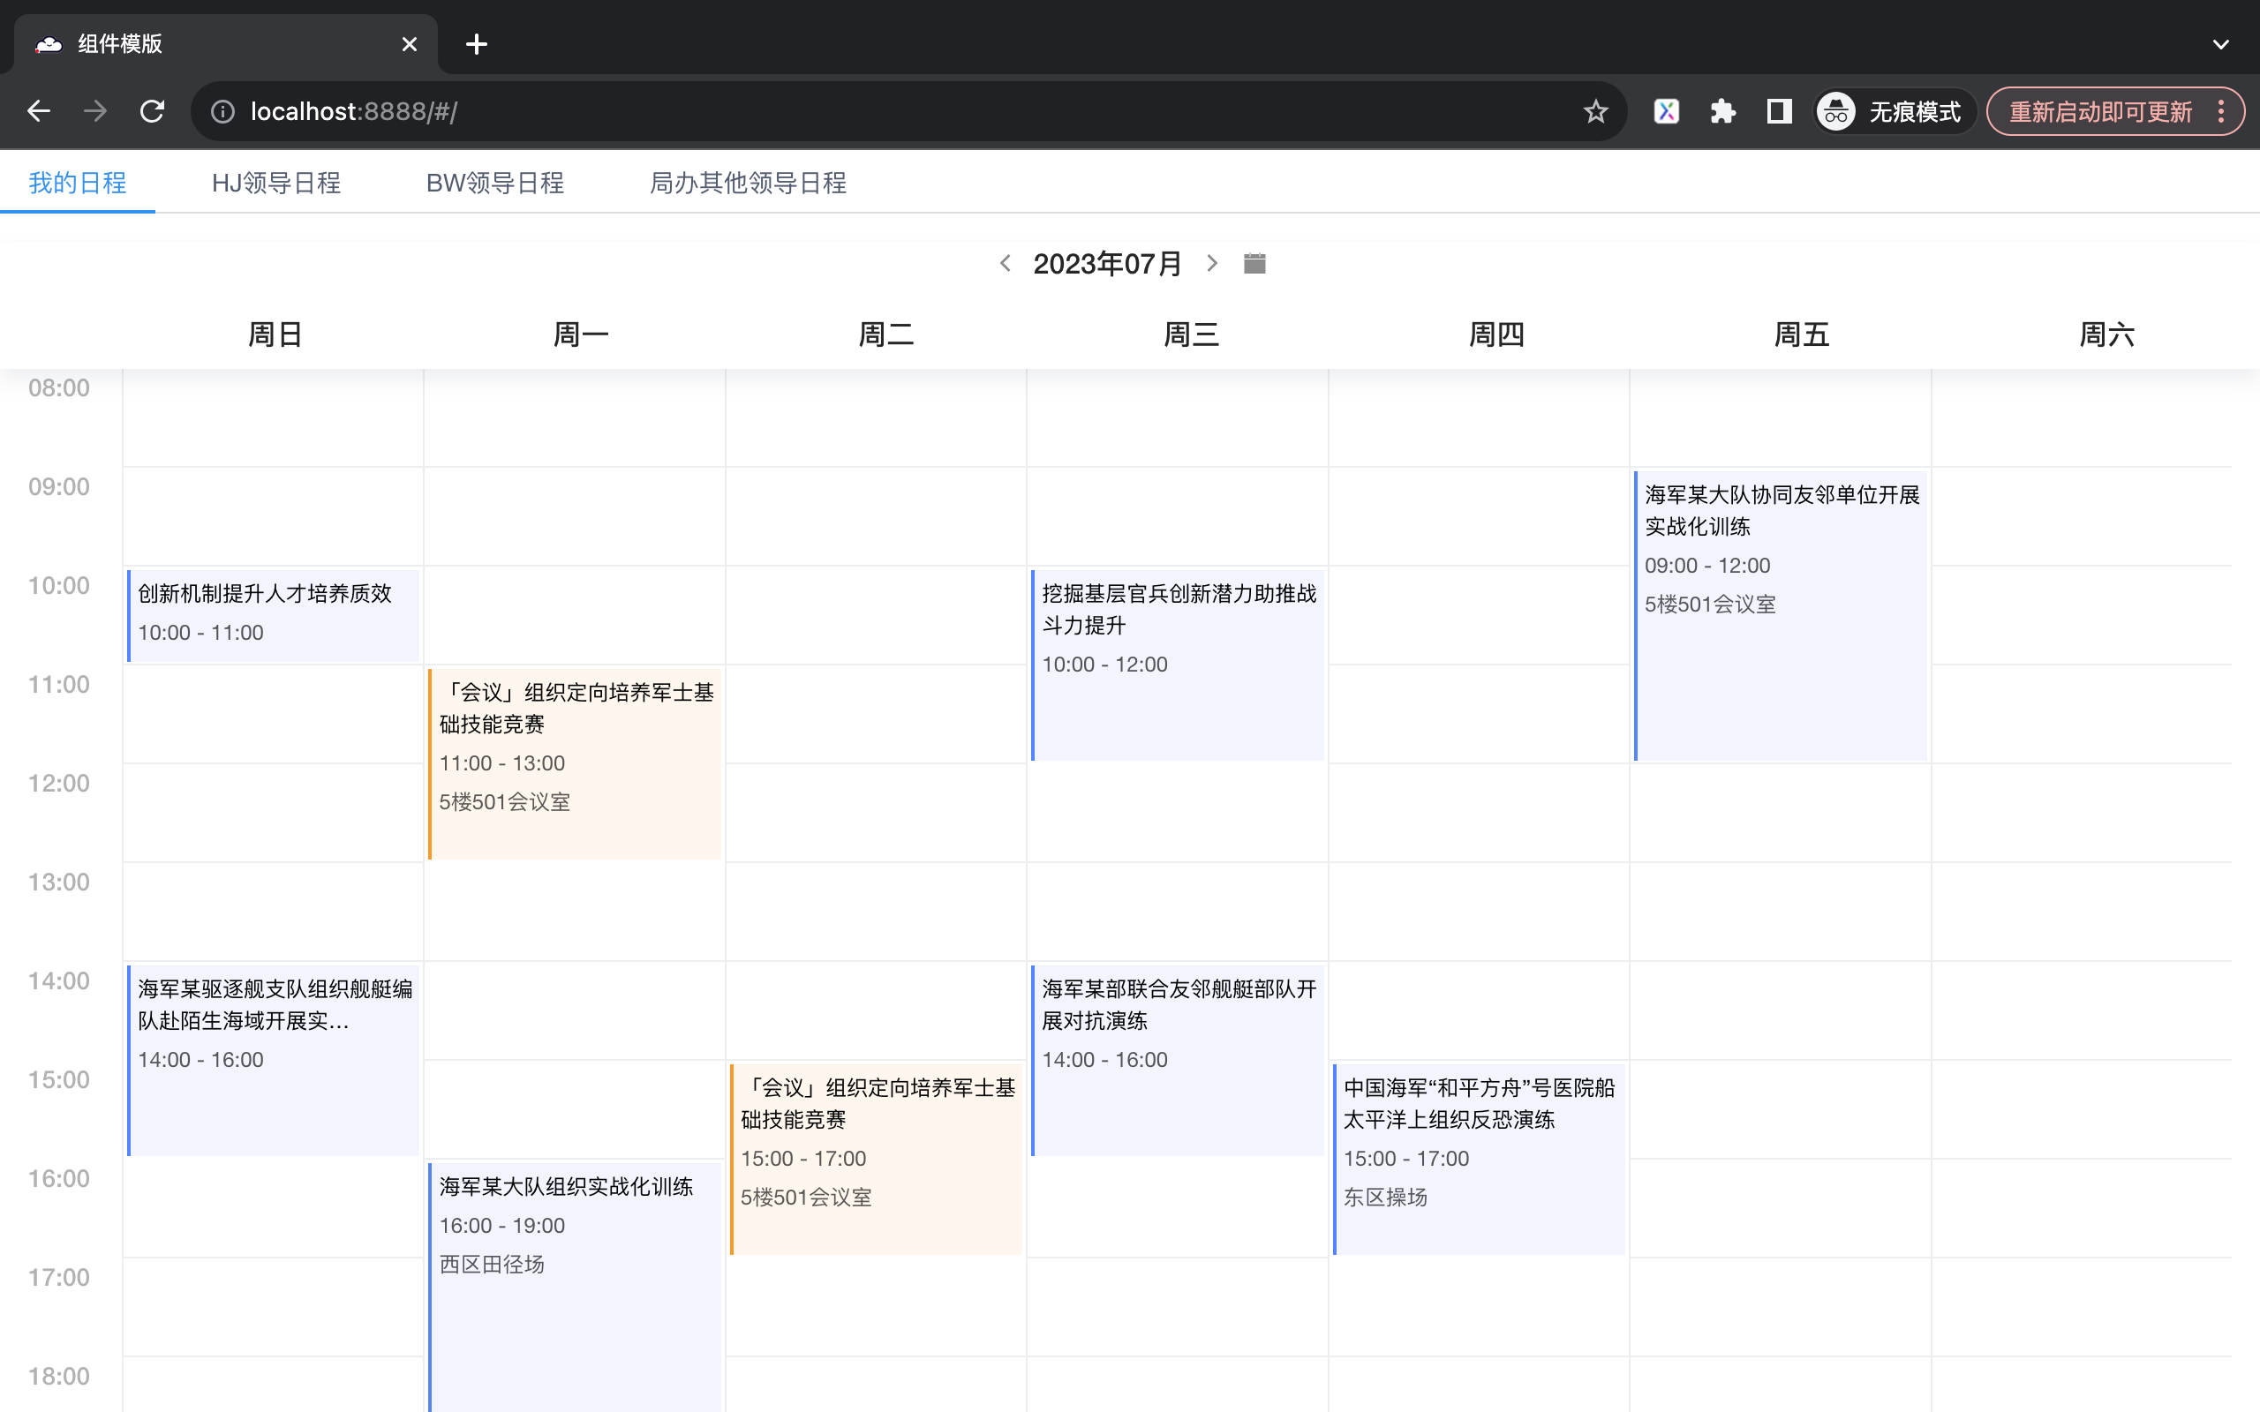Open the 局办其他领导日程 tab
The height and width of the screenshot is (1412, 2260).
click(x=747, y=183)
